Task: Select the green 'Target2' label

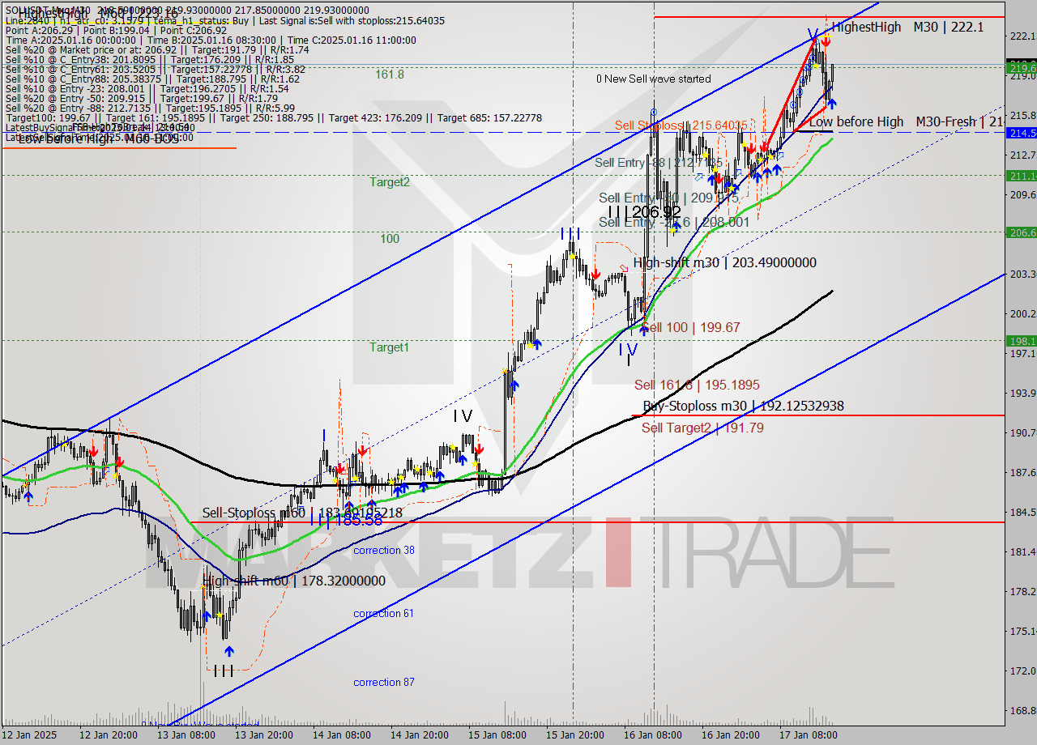Action: [x=390, y=182]
